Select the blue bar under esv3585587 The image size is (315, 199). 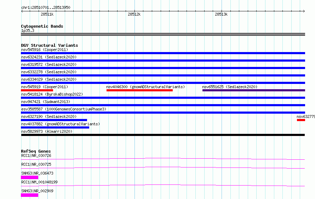click(163, 113)
